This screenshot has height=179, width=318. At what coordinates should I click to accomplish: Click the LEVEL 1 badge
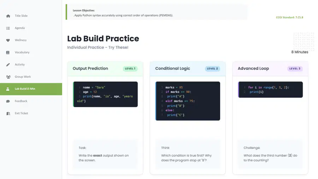130,69
